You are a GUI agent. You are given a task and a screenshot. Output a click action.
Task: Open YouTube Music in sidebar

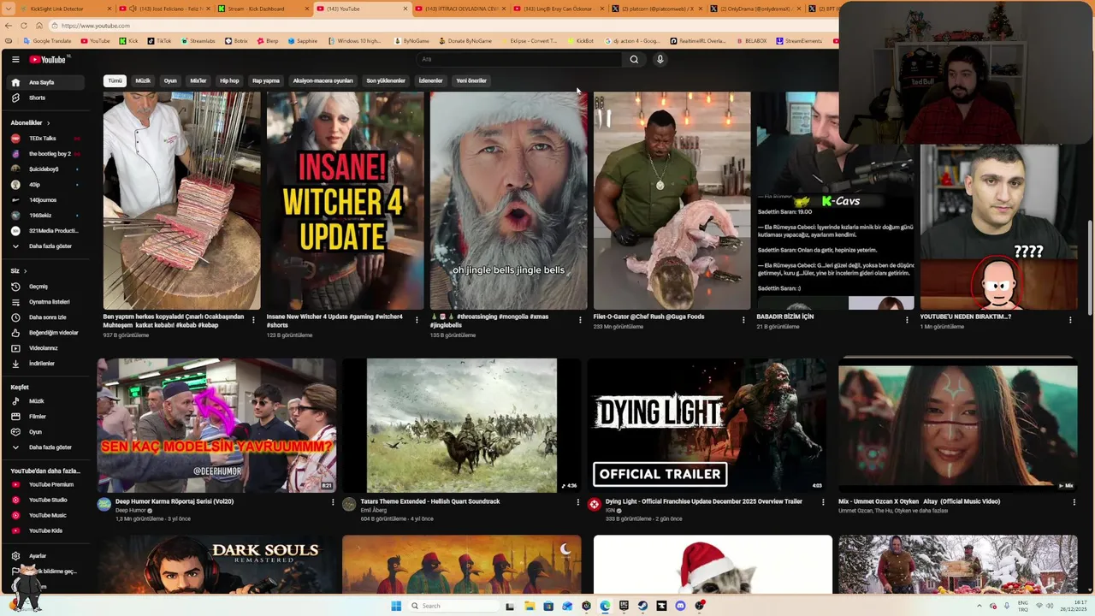47,515
